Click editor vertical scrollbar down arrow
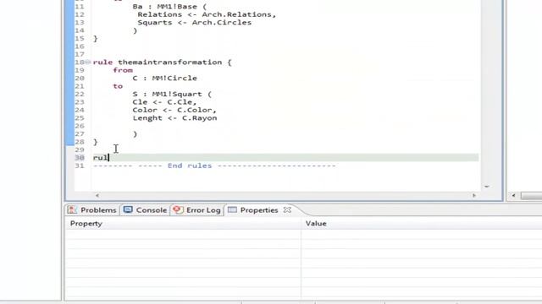The width and height of the screenshot is (542, 304). pos(487,187)
